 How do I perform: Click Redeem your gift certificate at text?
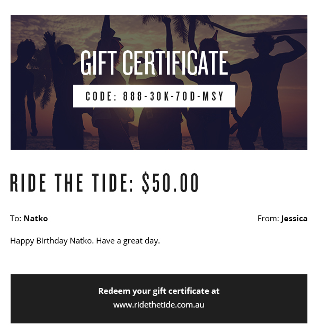[x=158, y=291]
